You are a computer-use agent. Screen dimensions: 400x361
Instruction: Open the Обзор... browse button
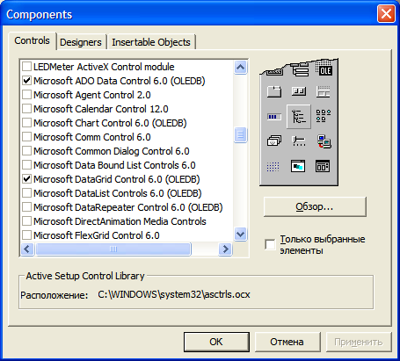click(315, 206)
